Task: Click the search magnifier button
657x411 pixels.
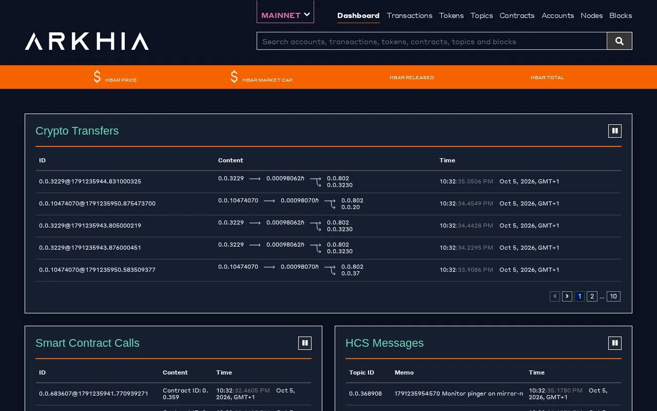Action: pyautogui.click(x=620, y=41)
